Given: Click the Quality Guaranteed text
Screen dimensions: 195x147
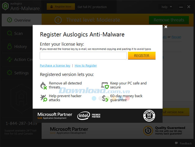Looking at the screenshot, I should coord(170,128).
